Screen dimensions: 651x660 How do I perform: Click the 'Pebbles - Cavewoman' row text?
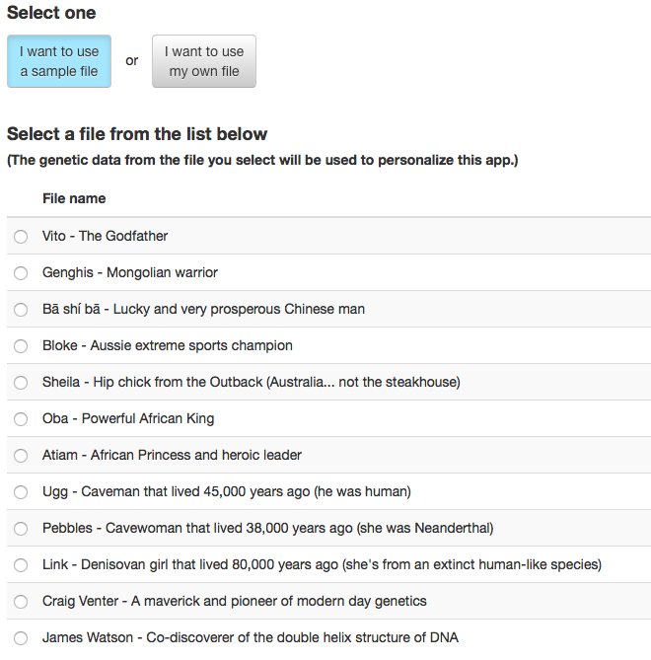[268, 528]
